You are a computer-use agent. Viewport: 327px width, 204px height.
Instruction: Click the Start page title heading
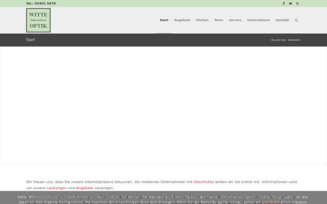[x=31, y=40]
